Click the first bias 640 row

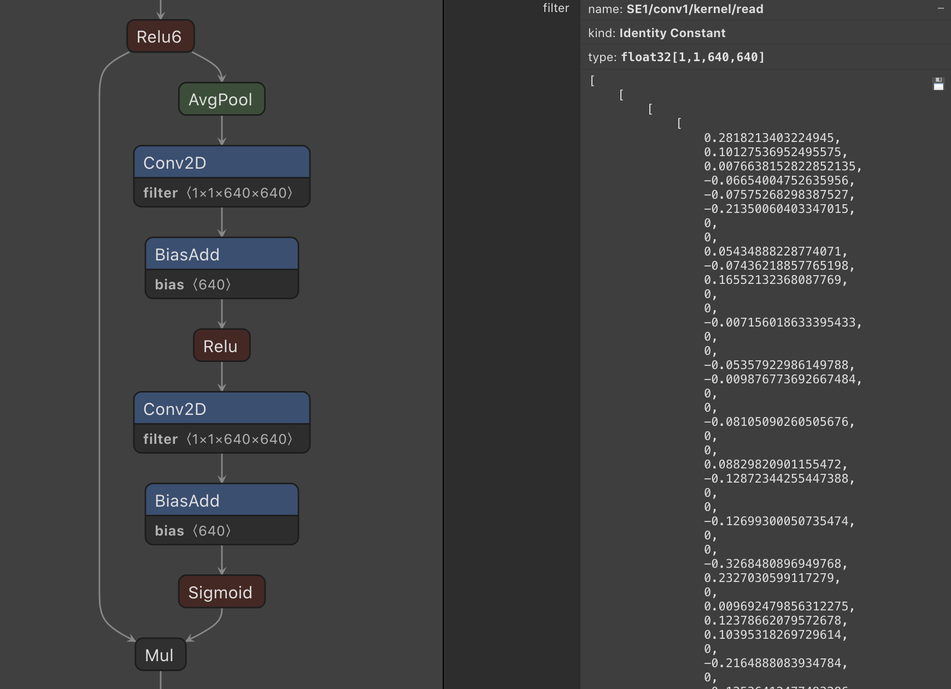[222, 284]
